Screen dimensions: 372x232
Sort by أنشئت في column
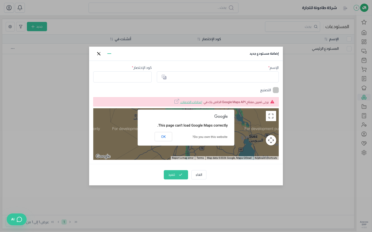tap(112, 39)
